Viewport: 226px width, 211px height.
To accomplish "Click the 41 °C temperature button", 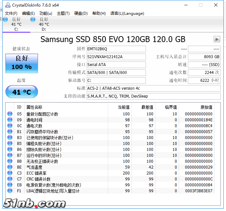I will click(x=22, y=92).
